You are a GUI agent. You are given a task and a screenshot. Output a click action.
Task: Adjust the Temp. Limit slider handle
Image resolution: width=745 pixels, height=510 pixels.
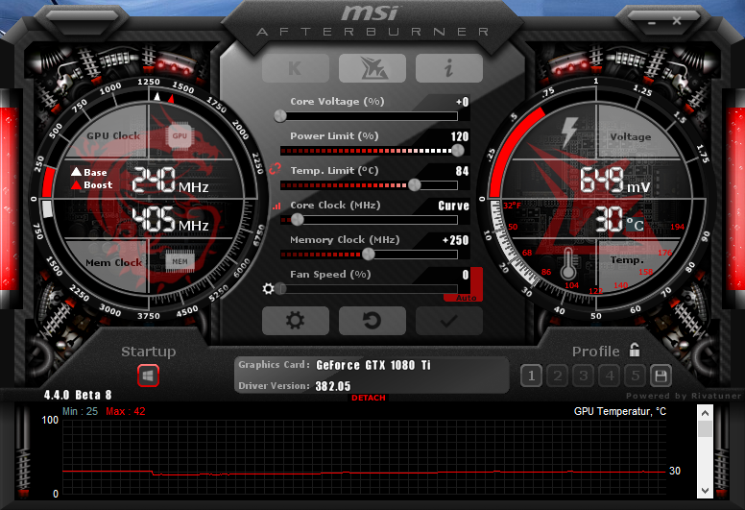click(x=415, y=185)
